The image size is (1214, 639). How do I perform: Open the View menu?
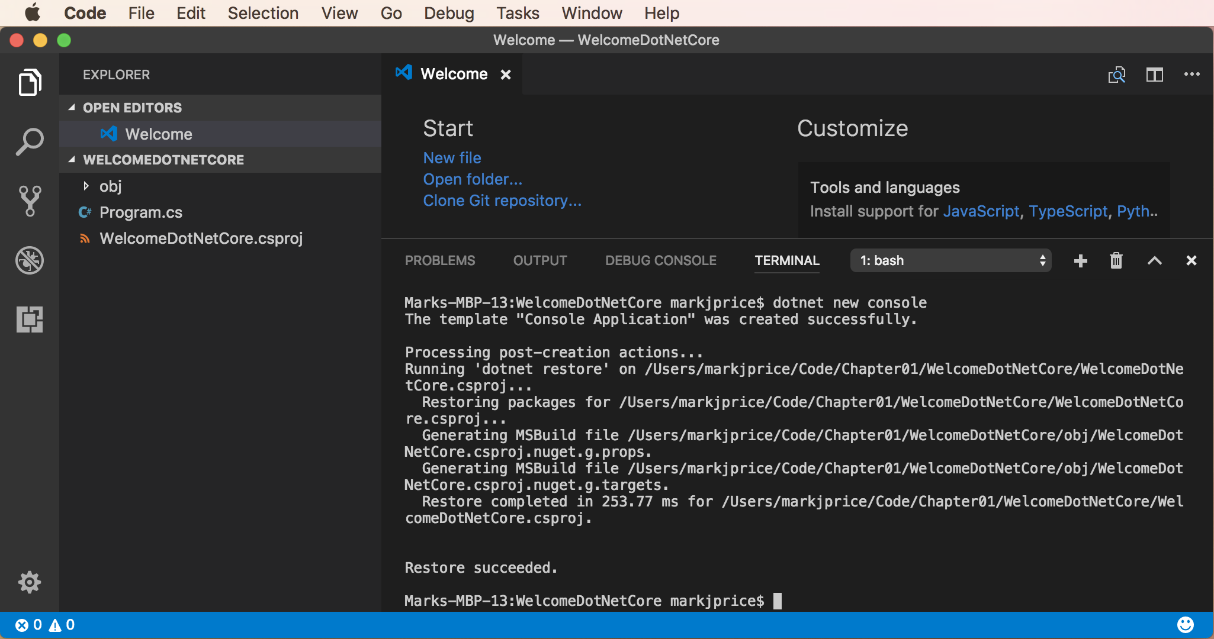340,12
